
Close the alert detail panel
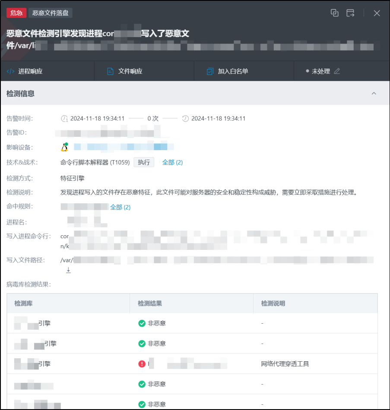coord(377,13)
